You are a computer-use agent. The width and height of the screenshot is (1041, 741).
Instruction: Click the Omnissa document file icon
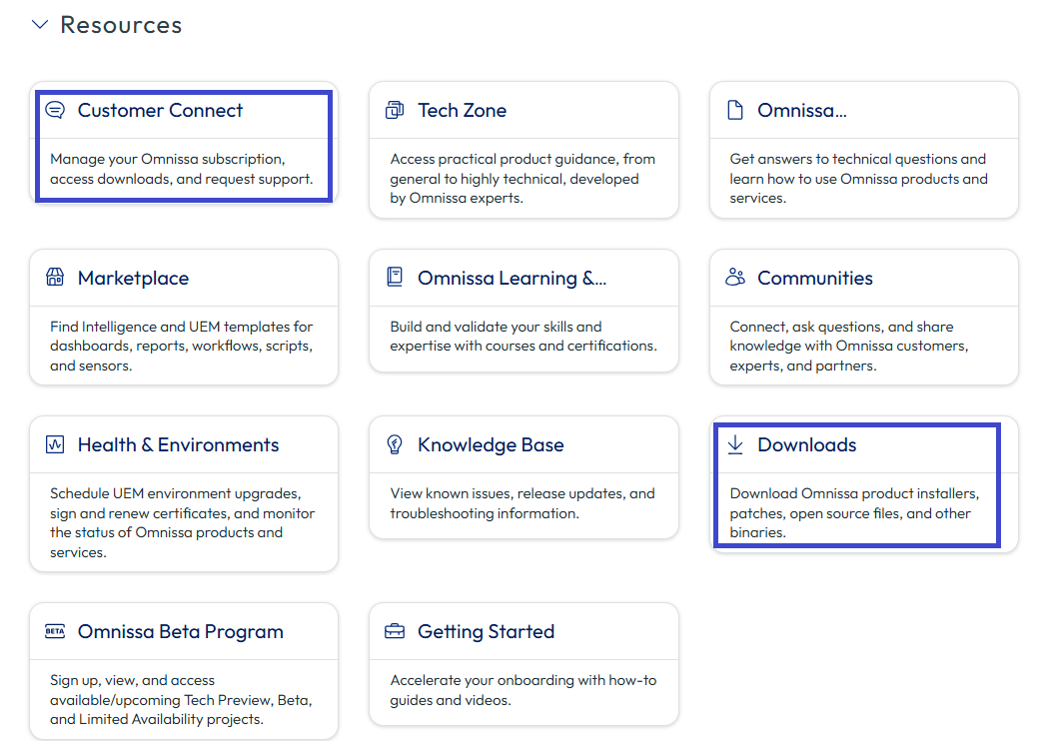[735, 110]
